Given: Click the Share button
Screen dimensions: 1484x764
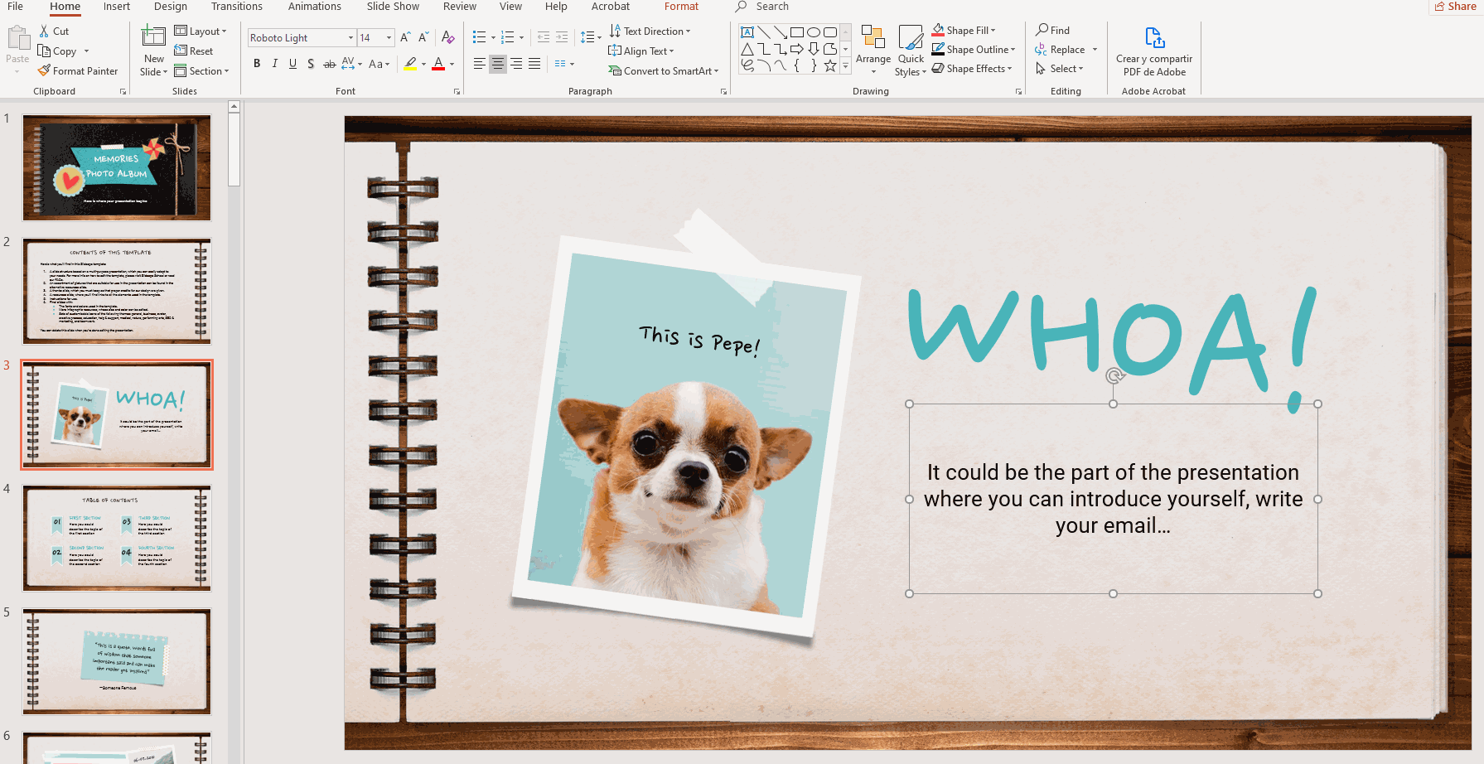Looking at the screenshot, I should tap(1455, 7).
